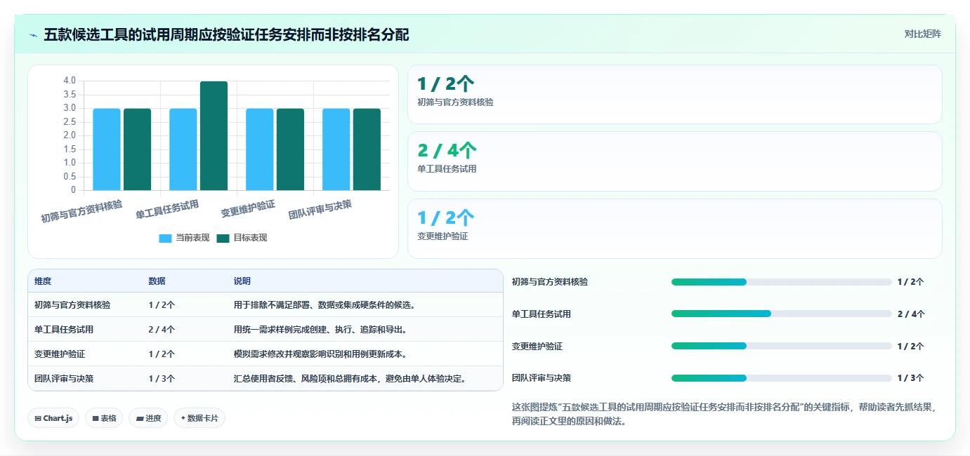Click the 对比矩阵 label in header
The height and width of the screenshot is (456, 970).
[x=922, y=34]
